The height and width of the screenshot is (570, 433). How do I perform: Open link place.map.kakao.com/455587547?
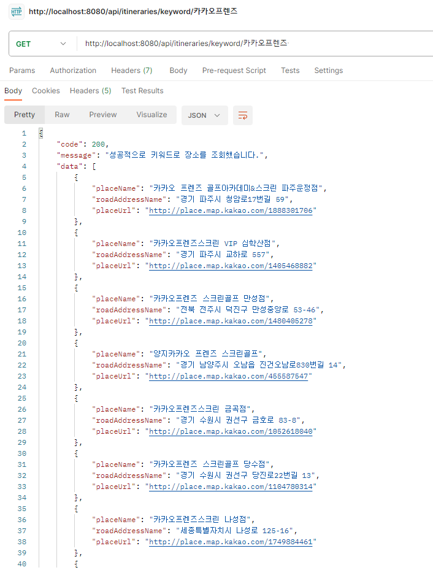click(229, 376)
